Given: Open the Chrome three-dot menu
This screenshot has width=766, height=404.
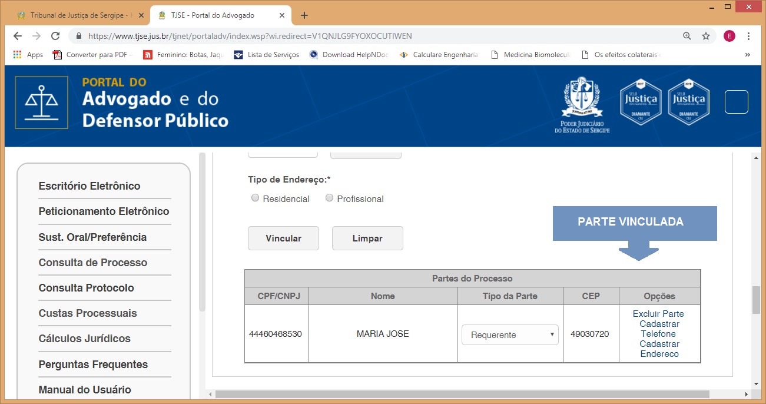Looking at the screenshot, I should [x=748, y=36].
